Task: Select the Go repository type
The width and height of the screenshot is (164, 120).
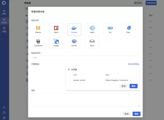Action: click(110, 29)
